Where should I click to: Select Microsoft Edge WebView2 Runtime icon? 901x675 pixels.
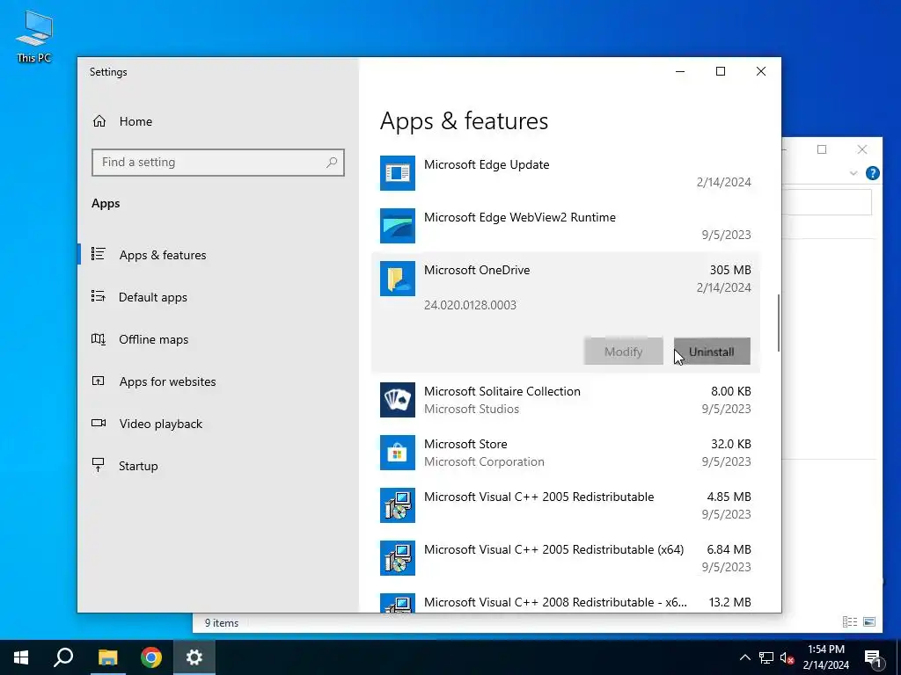[x=398, y=226]
